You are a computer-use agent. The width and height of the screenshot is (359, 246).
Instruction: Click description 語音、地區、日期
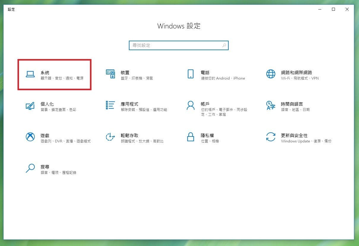click(x=295, y=110)
